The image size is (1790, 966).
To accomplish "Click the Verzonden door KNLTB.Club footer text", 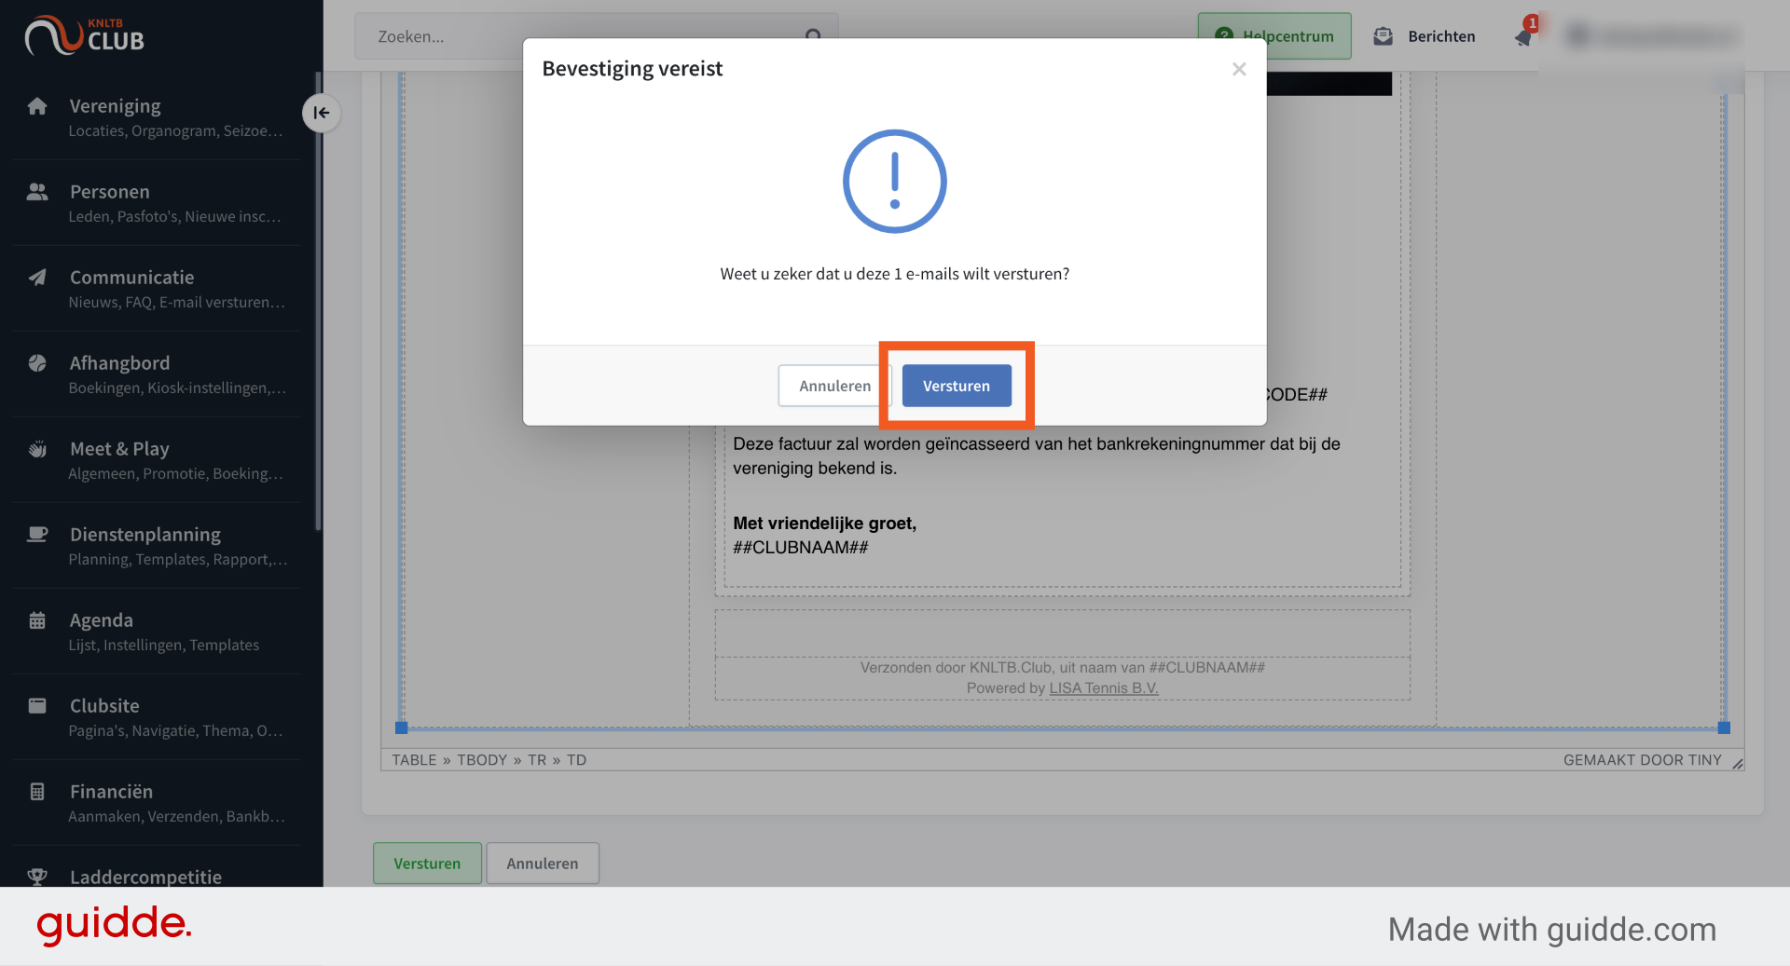I will [1063, 668].
